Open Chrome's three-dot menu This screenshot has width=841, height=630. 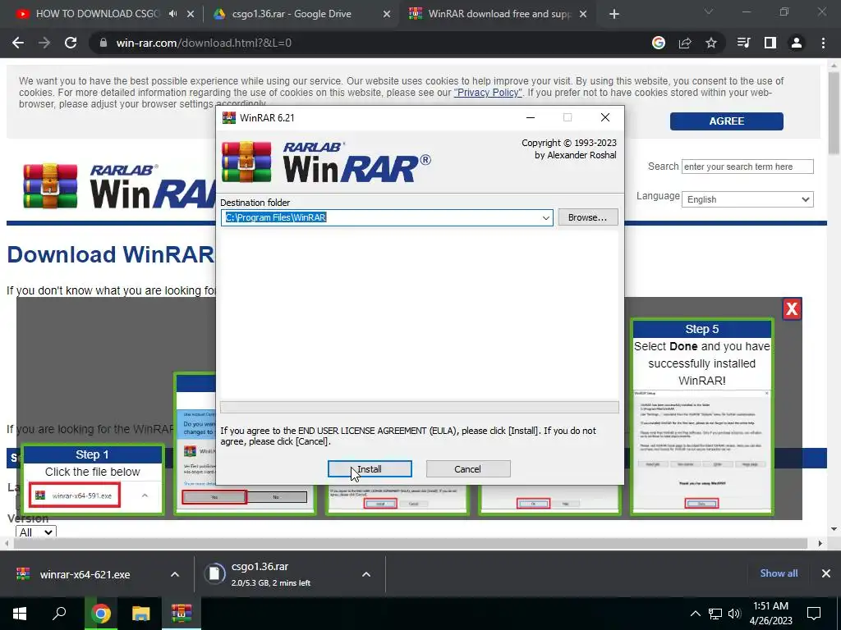pyautogui.click(x=823, y=43)
